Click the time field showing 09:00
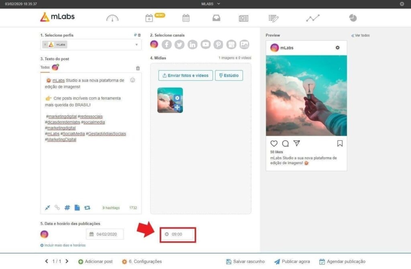Screen dimensions: 411x269 [x=178, y=235]
